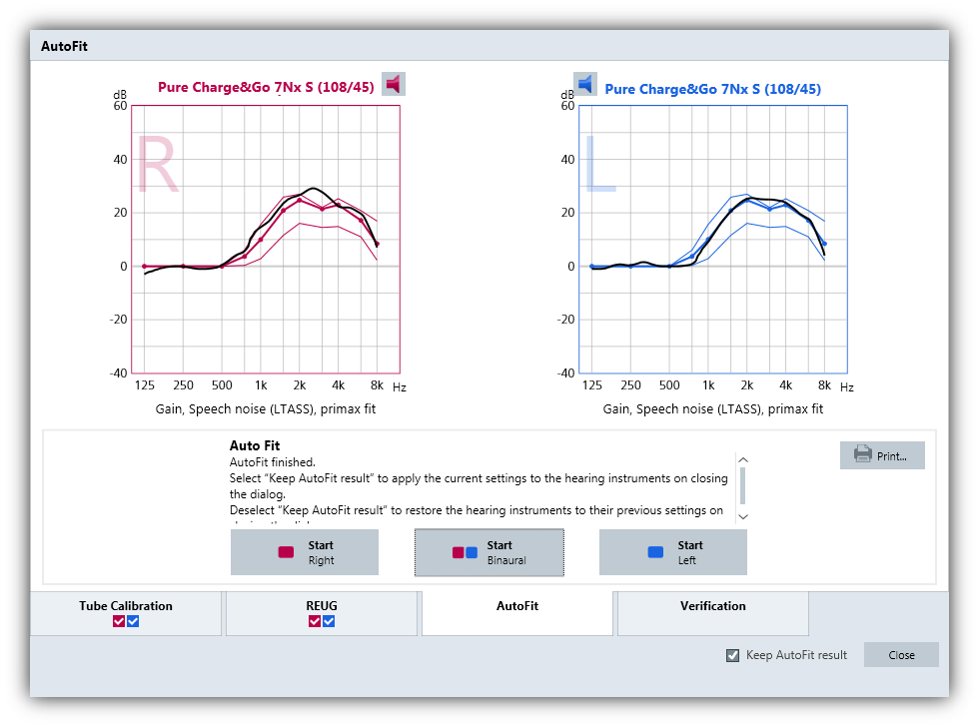Image resolution: width=979 pixels, height=727 pixels.
Task: Select the AutoFit tab
Action: click(x=517, y=613)
